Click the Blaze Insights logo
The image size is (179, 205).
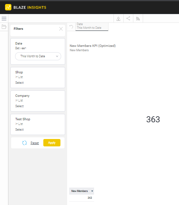pos(26,7)
